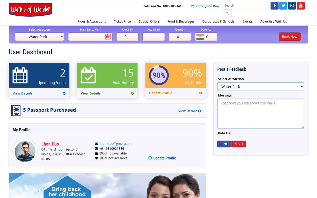Click the SEND feedback button
The width and height of the screenshot is (317, 198).
224,144
